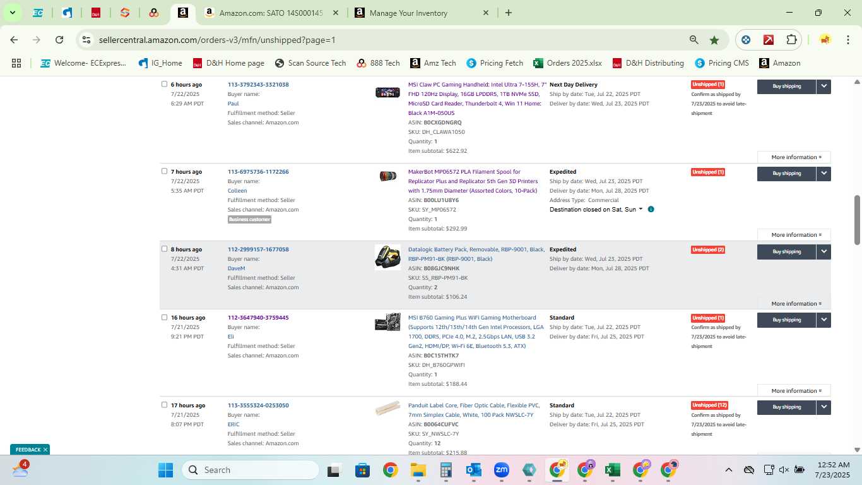The image size is (862, 485).
Task: Open the Pricing Fetch bookmark
Action: coord(495,63)
